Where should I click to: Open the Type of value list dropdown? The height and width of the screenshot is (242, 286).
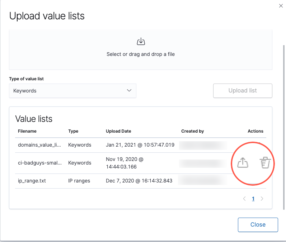point(72,91)
